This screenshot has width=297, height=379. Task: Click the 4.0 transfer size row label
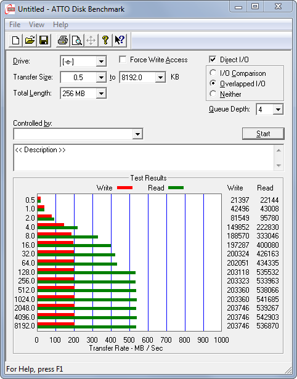point(30,227)
